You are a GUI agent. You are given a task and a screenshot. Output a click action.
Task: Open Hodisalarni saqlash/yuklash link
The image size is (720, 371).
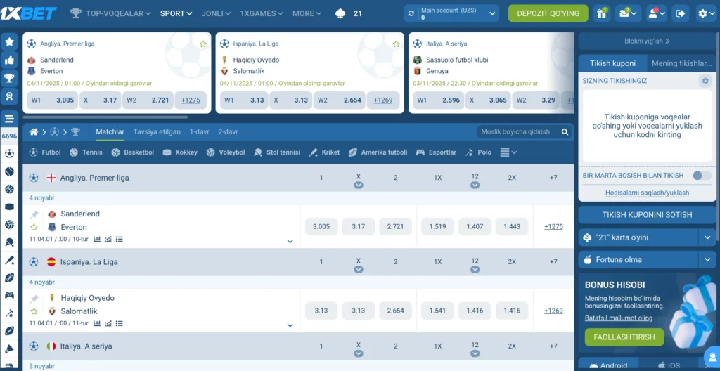coord(647,193)
